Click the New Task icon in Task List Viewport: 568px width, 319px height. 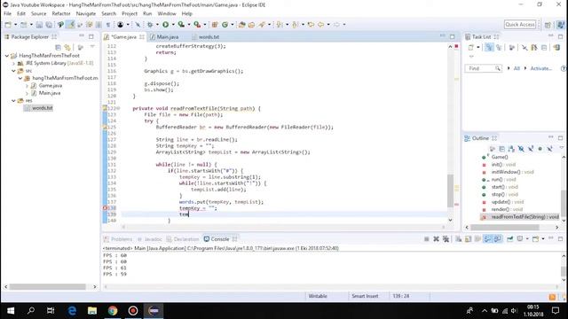click(471, 47)
